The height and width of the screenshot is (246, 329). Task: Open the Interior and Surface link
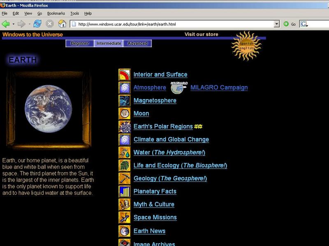point(160,75)
